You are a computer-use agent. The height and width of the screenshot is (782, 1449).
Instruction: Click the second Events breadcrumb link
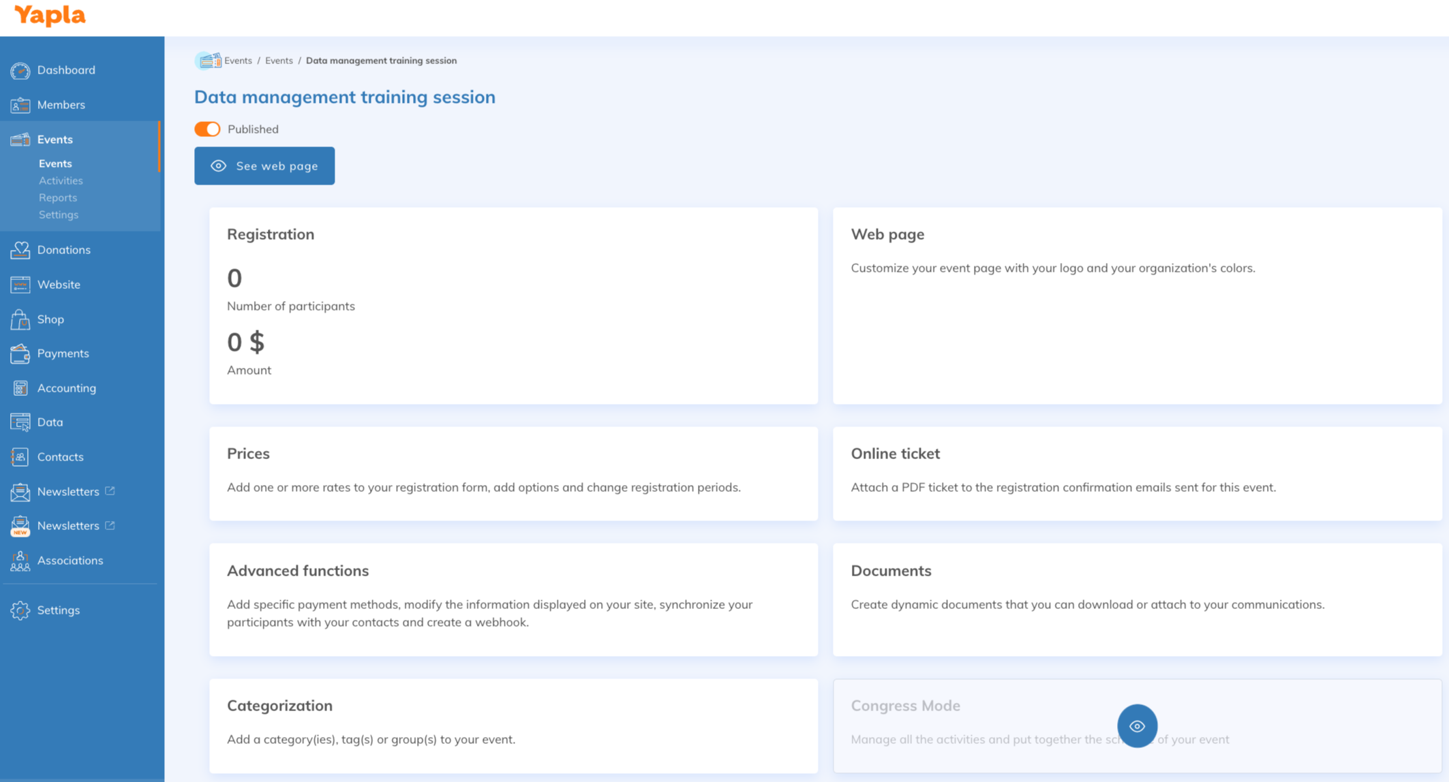click(x=279, y=61)
